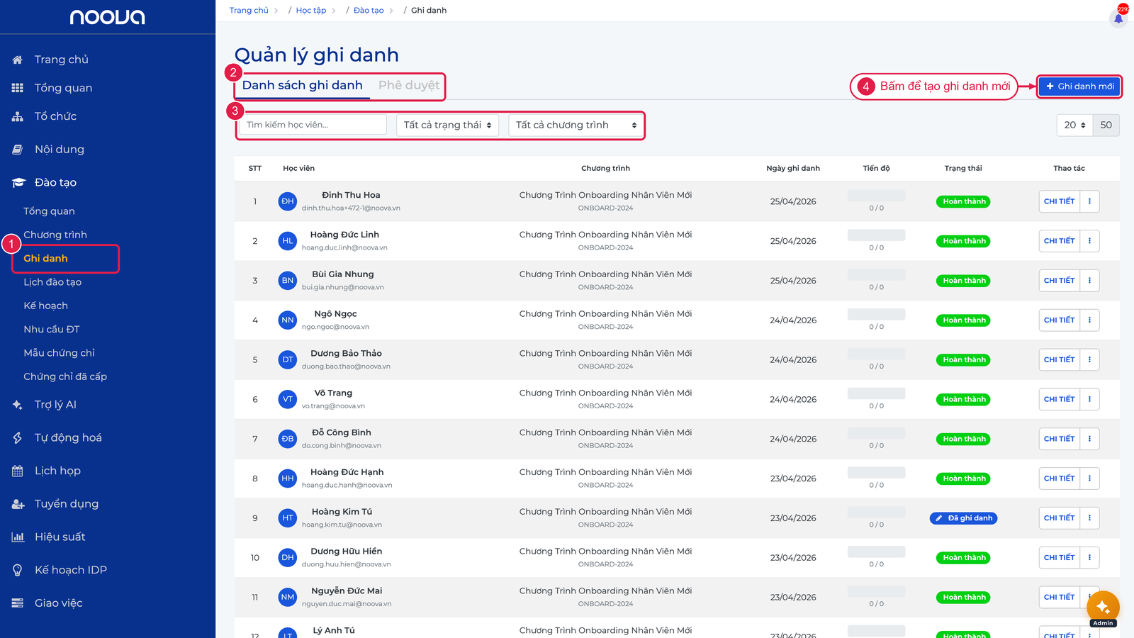Click the Hiệu suất chart icon
This screenshot has height=638, width=1134.
pos(18,537)
